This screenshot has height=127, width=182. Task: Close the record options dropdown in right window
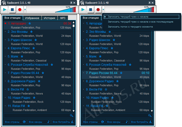[x=103, y=9]
